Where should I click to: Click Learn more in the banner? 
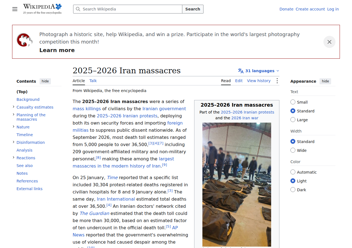[57, 50]
